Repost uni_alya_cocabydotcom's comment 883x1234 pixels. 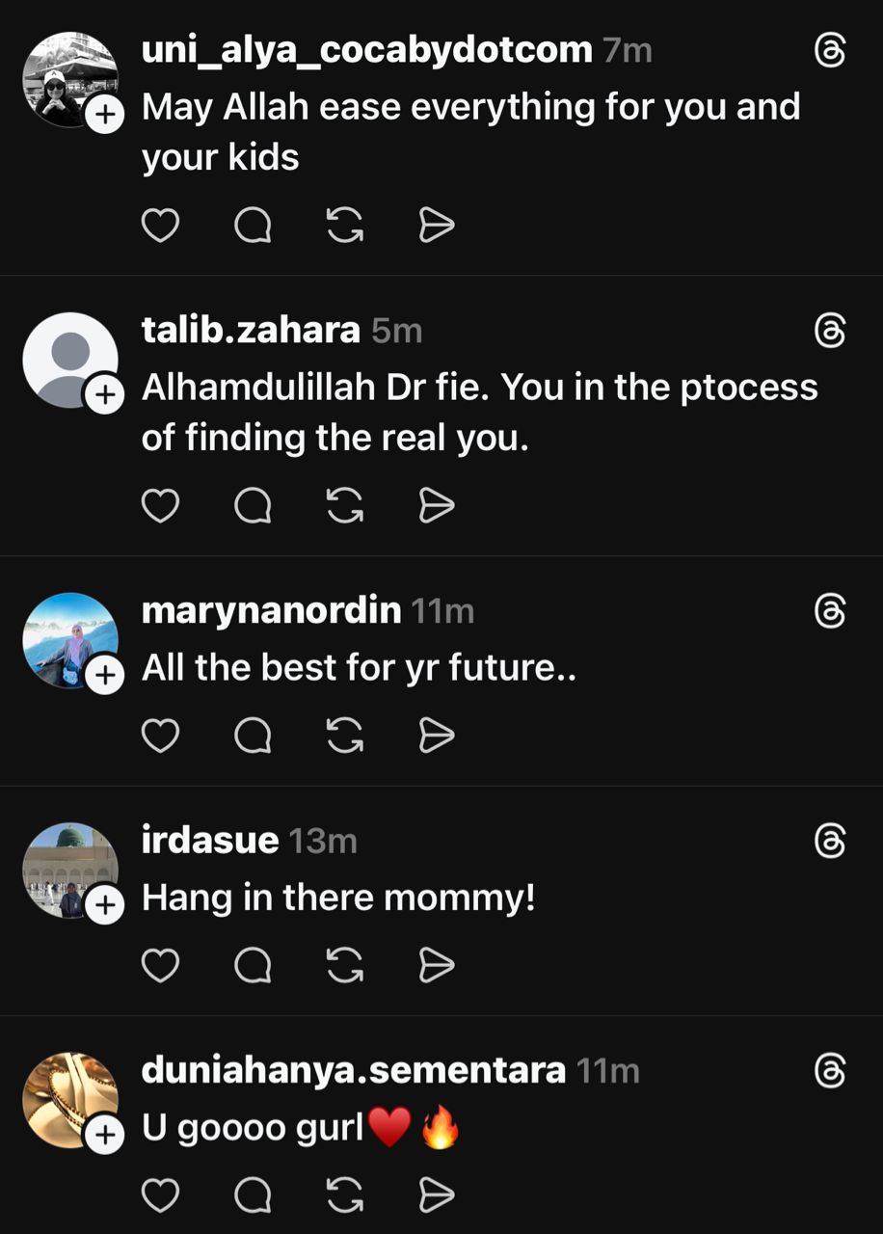[x=345, y=226]
